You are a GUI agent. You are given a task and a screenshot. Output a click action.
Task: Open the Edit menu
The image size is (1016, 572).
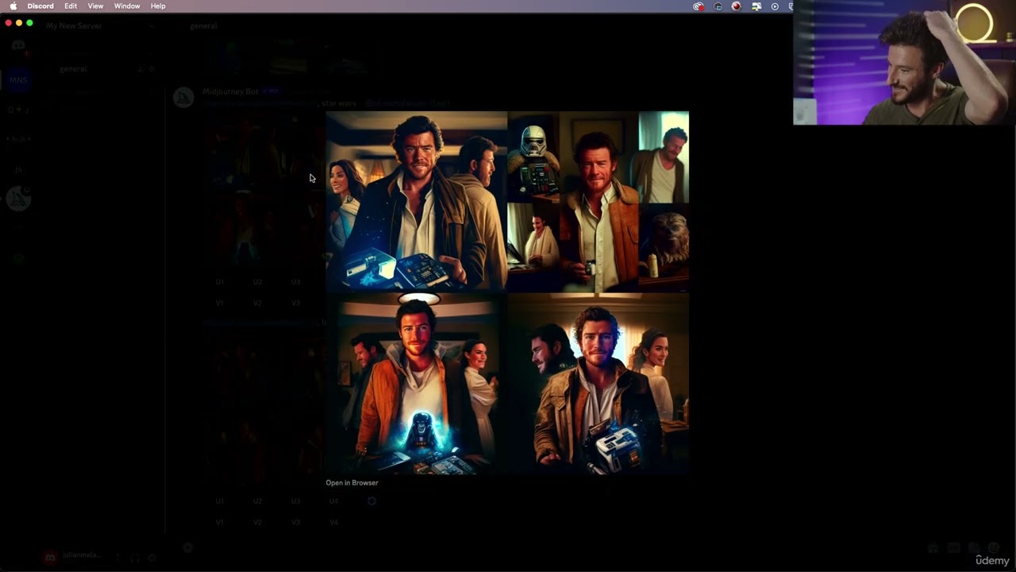point(71,6)
